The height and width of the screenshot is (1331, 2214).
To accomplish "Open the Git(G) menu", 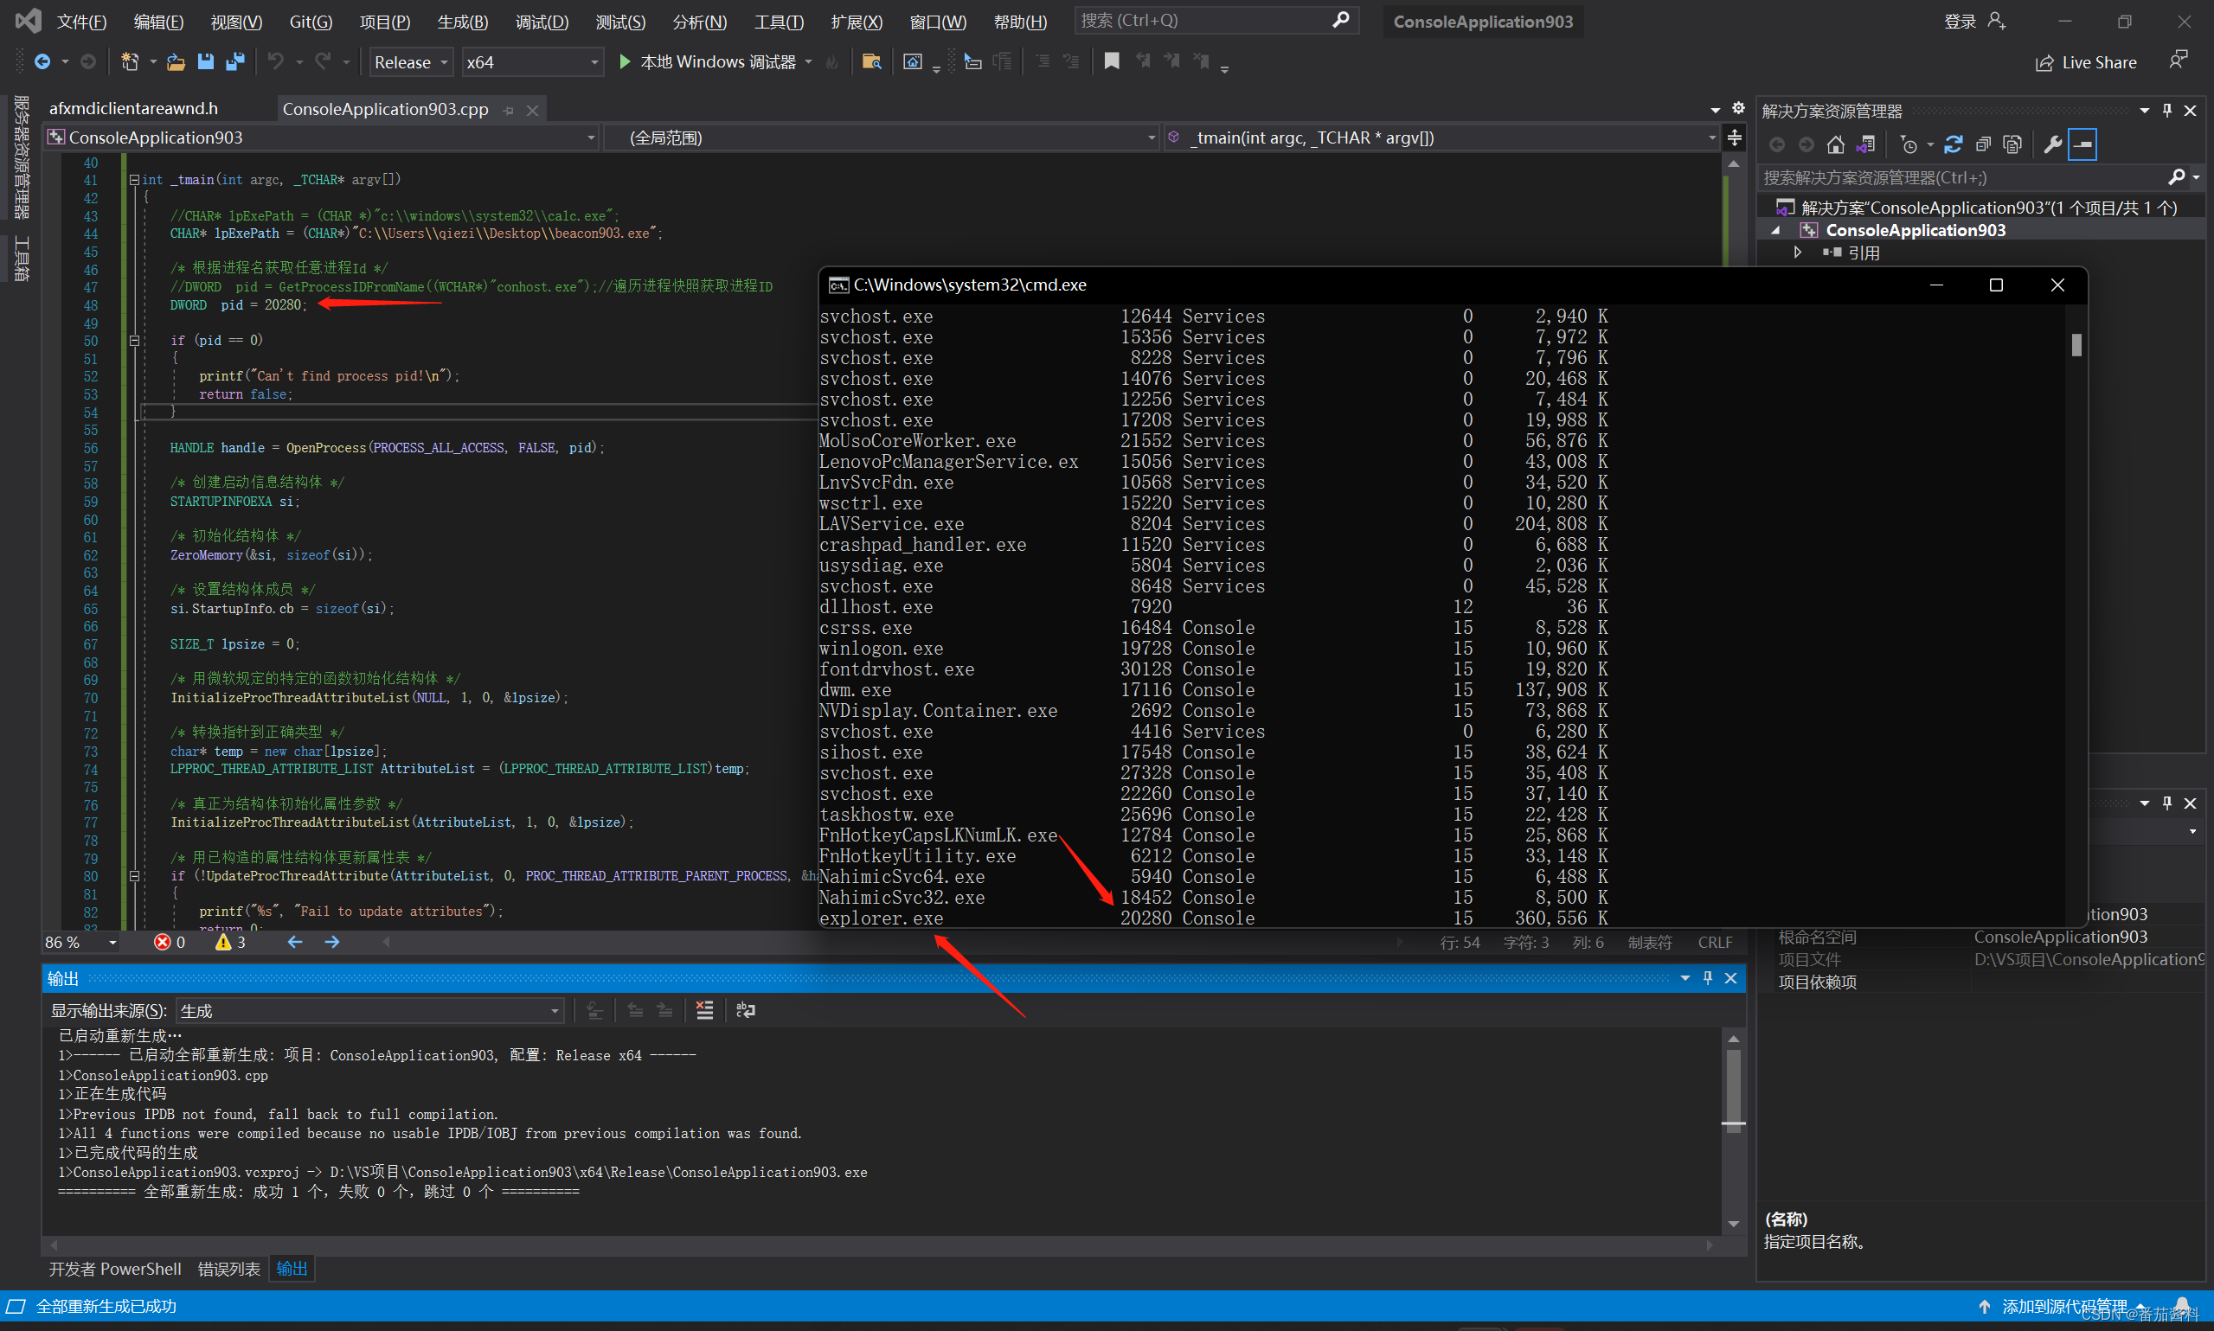I will (311, 22).
